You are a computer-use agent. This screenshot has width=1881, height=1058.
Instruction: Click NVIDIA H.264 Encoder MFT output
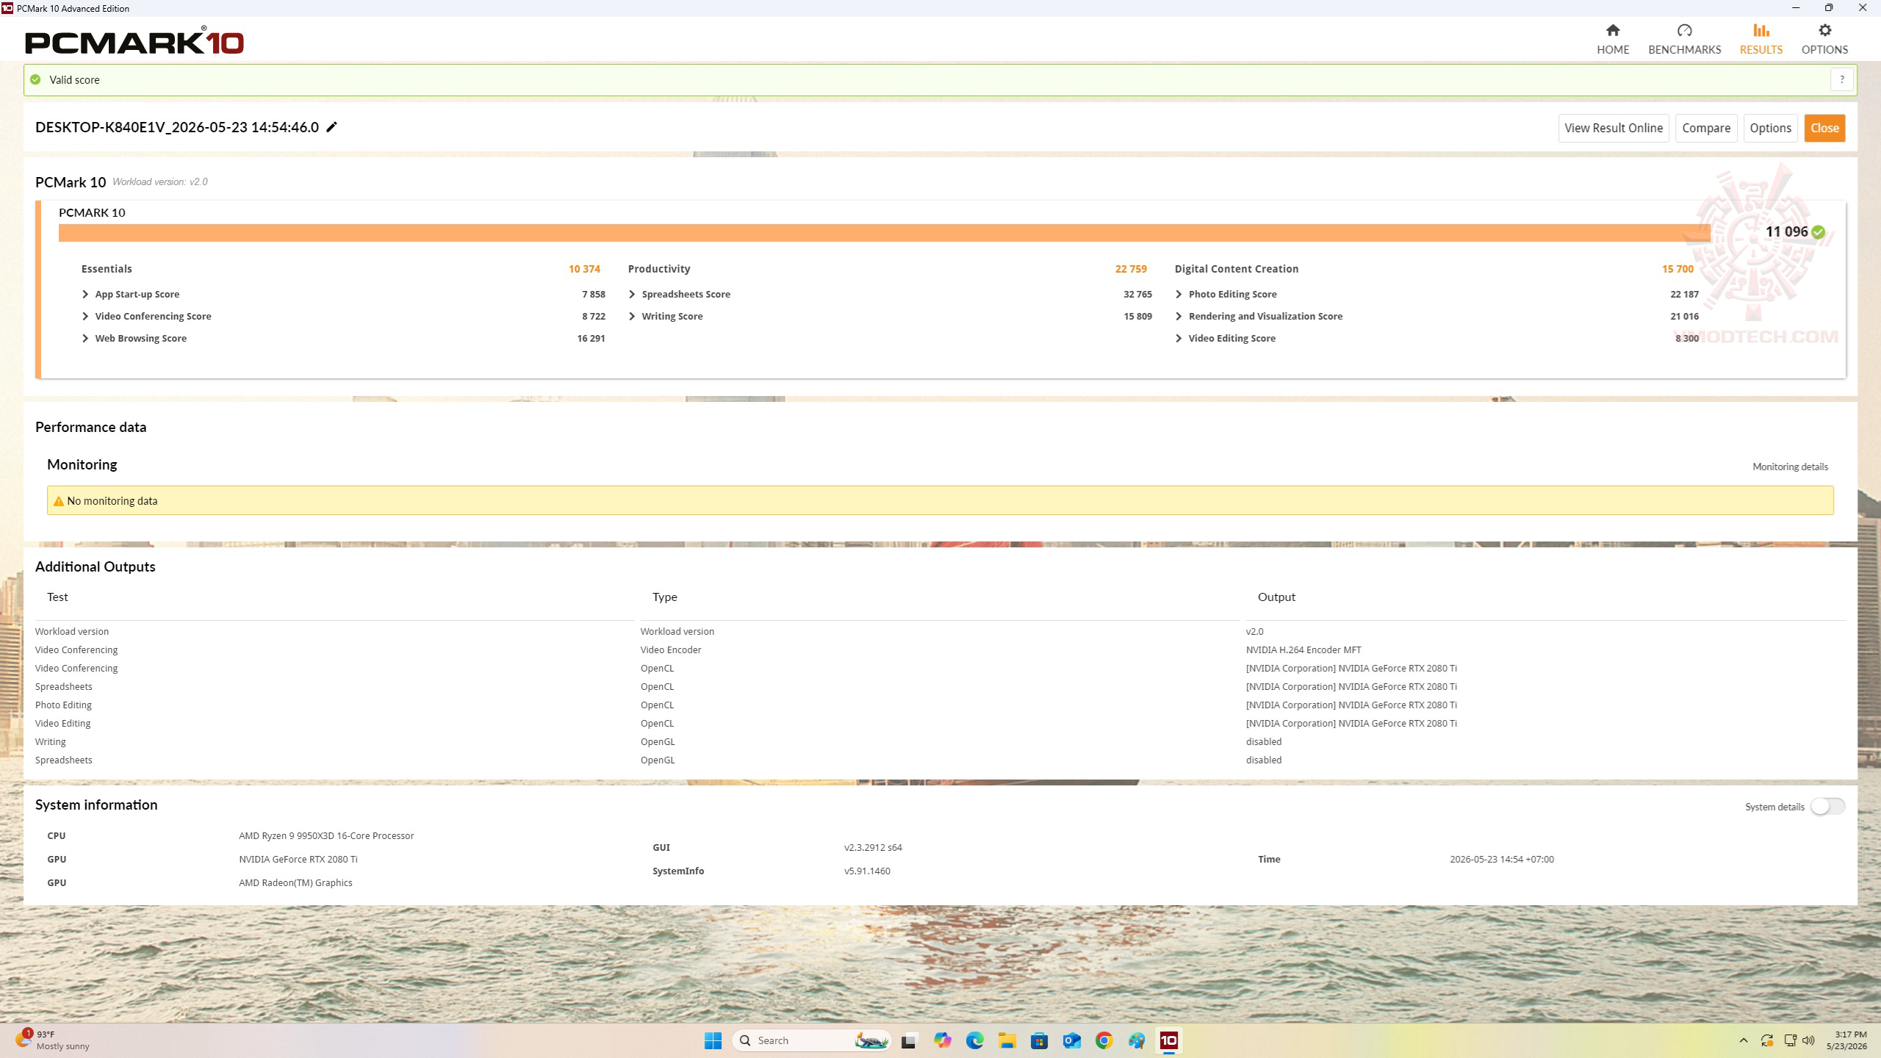tap(1303, 649)
